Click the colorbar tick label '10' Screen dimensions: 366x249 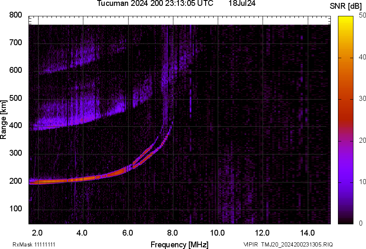tap(362, 182)
